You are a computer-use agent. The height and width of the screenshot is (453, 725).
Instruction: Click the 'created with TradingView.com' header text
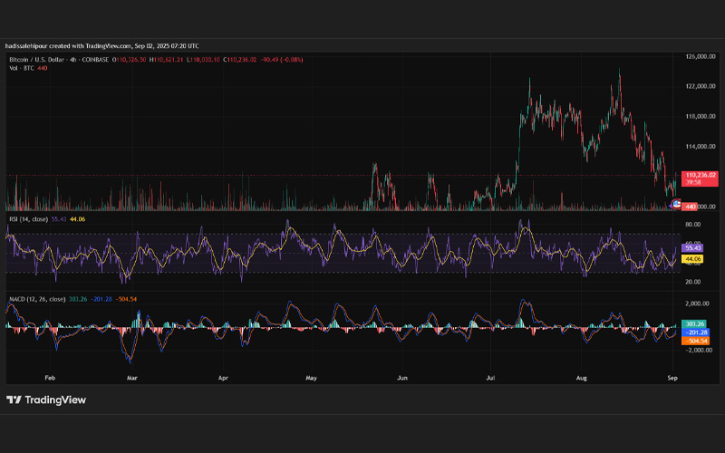pyautogui.click(x=90, y=46)
